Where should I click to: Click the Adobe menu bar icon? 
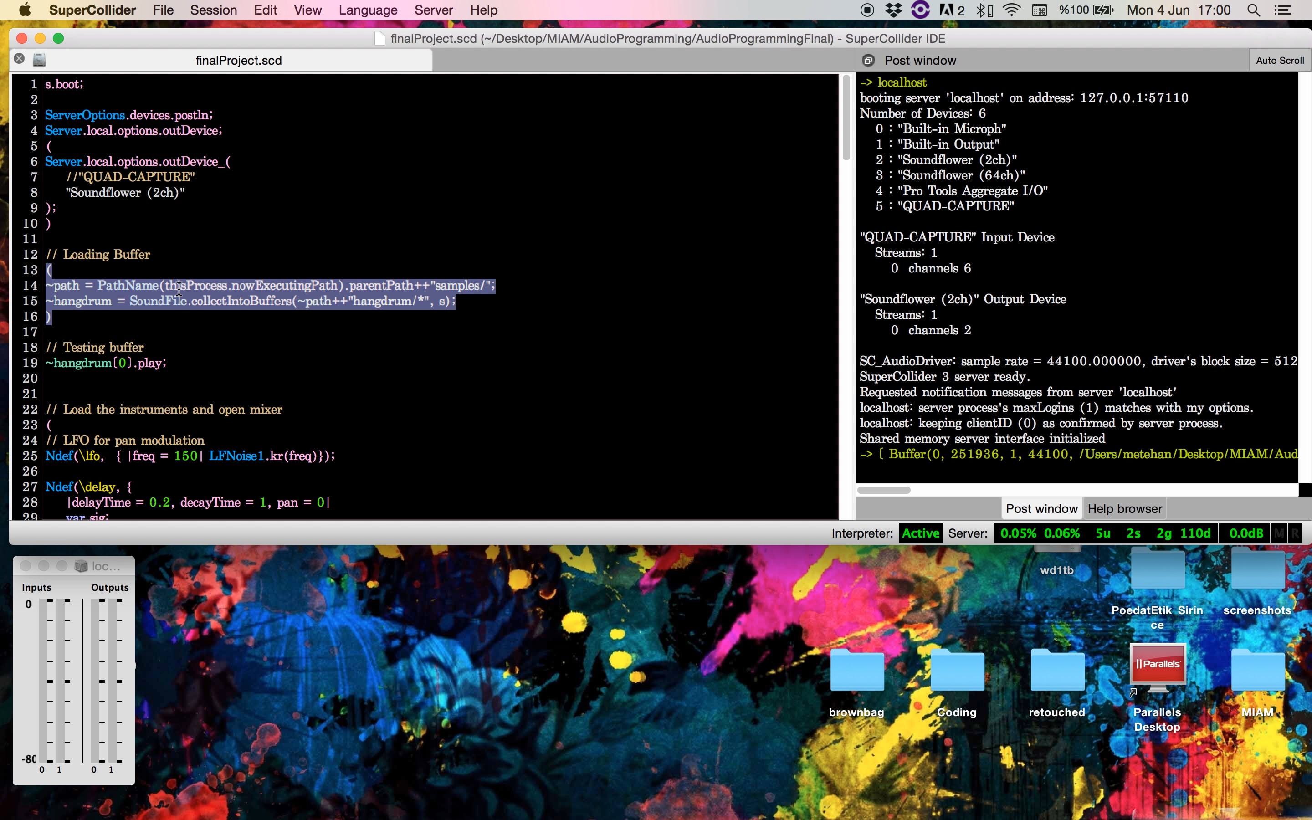(952, 10)
